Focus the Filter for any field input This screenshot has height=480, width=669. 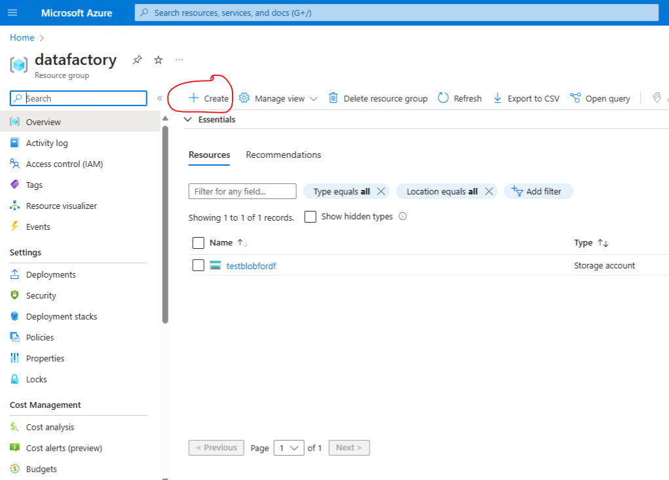tap(242, 191)
